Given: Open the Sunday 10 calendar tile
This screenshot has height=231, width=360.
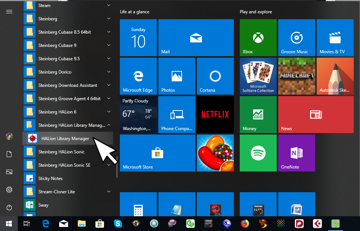Looking at the screenshot, I should [138, 38].
